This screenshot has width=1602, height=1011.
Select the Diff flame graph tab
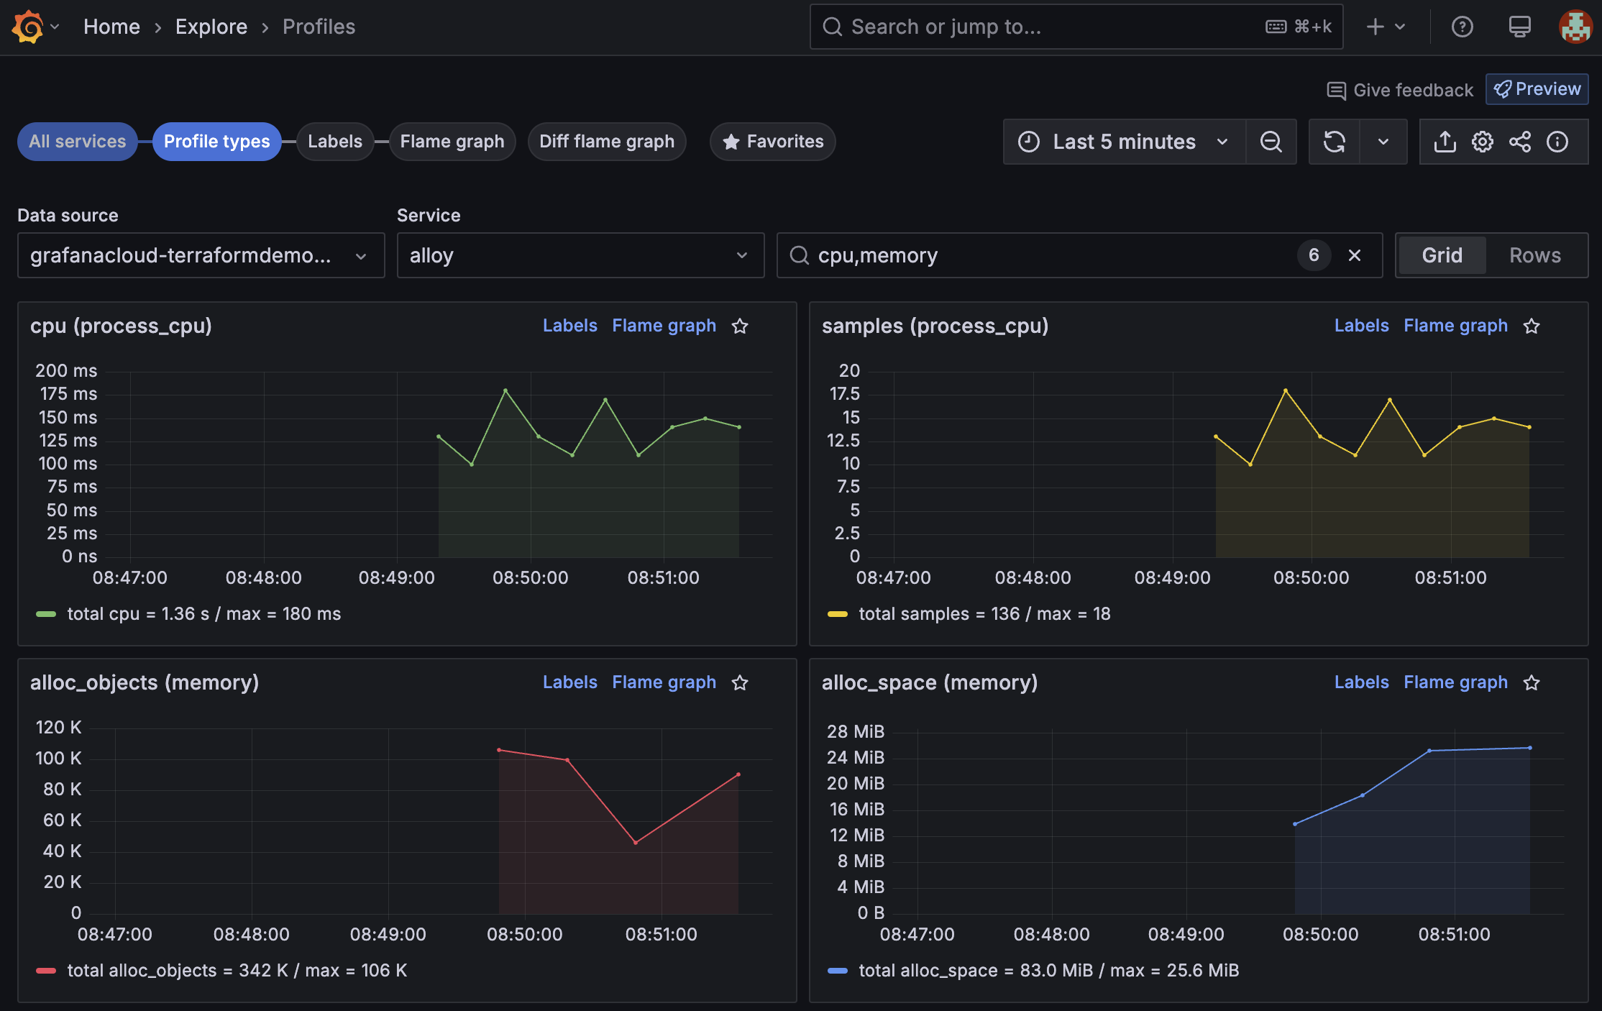pyautogui.click(x=606, y=141)
